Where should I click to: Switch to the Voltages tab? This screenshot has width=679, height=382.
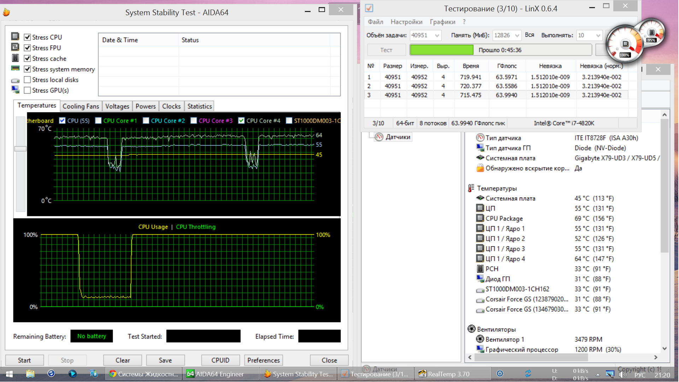(x=117, y=106)
